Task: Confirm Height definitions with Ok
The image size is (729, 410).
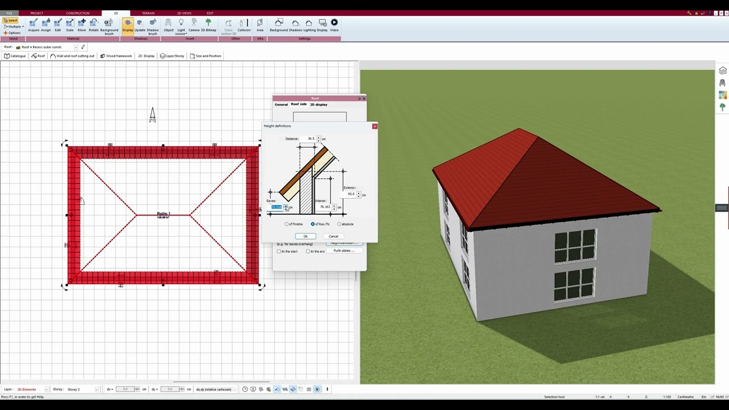Action: point(305,236)
